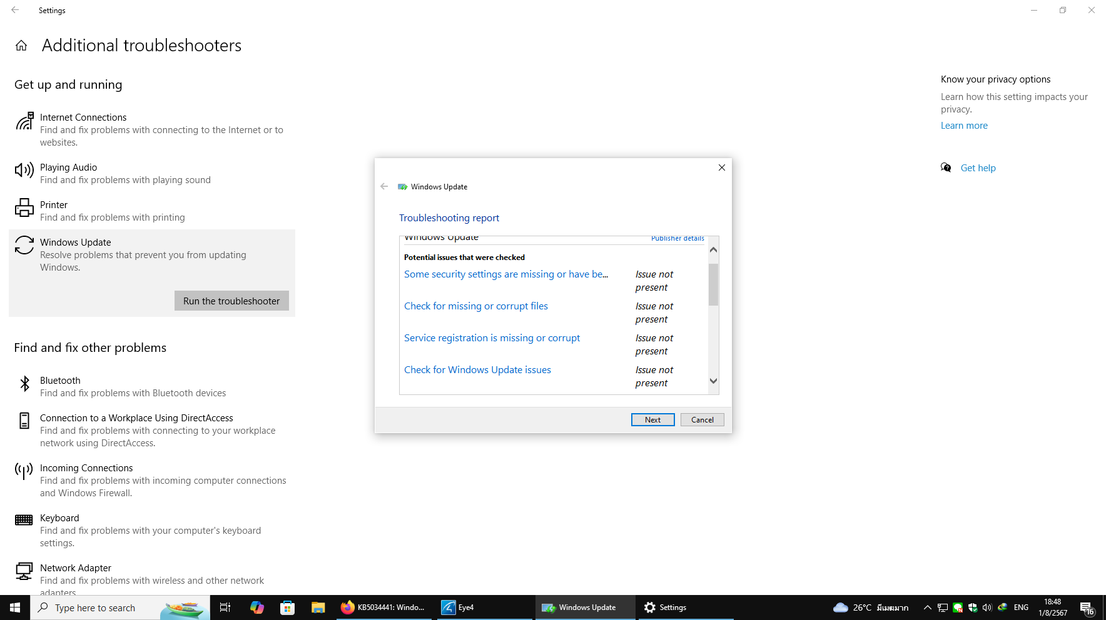This screenshot has width=1106, height=620.
Task: Select the Keyboard troubleshooter entry
Action: (152, 530)
